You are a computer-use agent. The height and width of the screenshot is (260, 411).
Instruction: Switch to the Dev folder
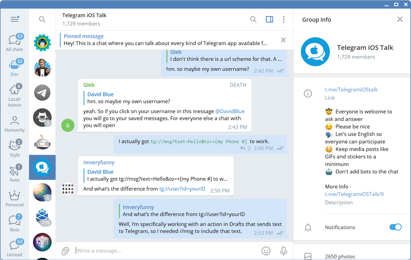point(14,68)
